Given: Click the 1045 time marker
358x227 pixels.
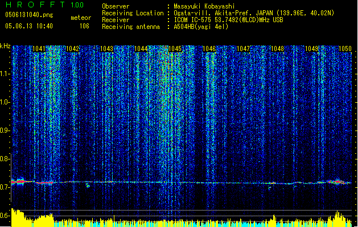Looking at the screenshot, I should click(175, 49).
